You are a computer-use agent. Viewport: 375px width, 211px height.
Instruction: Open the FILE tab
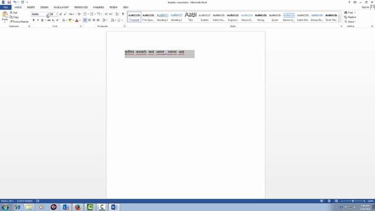[6, 8]
